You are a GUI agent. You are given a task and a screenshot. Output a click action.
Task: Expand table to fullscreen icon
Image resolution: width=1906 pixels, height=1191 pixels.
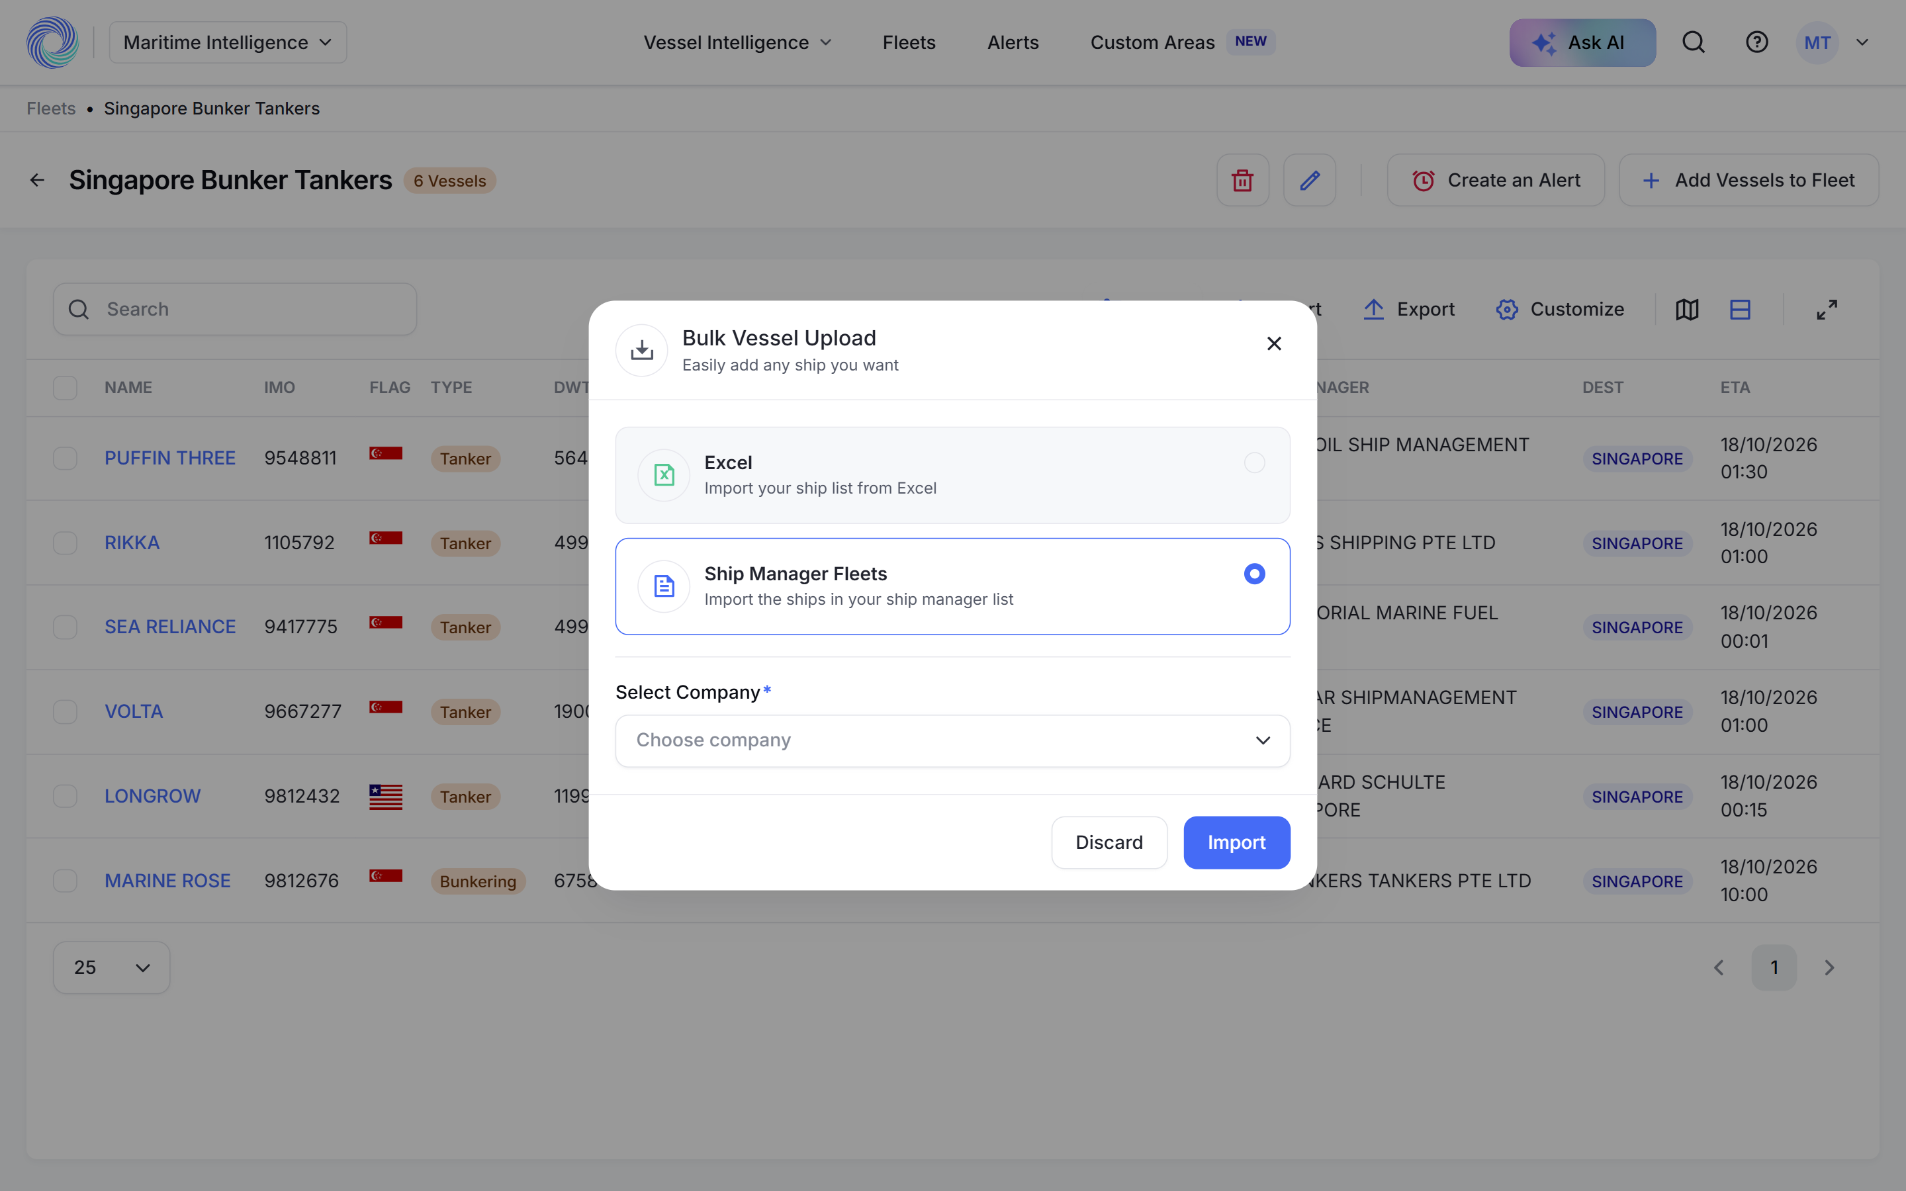click(1827, 310)
